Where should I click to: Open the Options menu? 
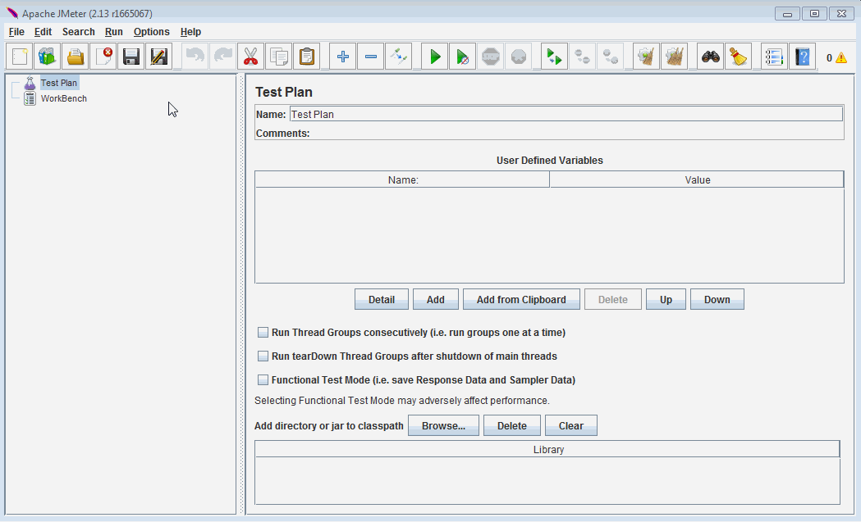point(152,32)
